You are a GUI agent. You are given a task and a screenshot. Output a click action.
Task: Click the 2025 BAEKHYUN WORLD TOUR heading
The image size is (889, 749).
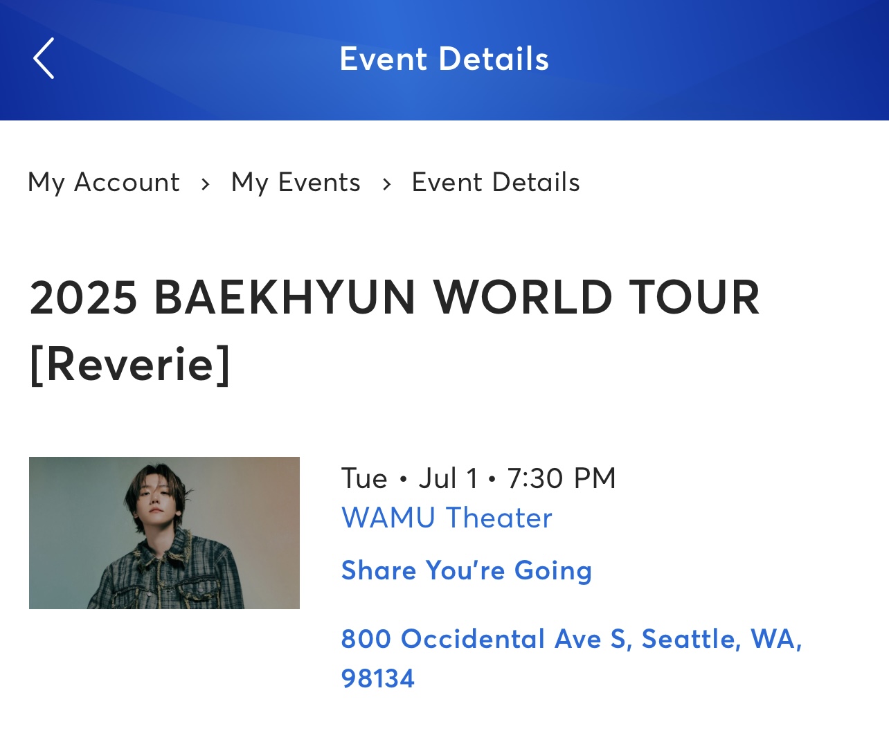395,298
